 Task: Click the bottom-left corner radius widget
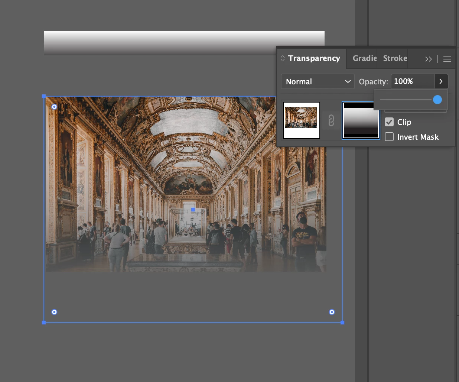pyautogui.click(x=54, y=312)
